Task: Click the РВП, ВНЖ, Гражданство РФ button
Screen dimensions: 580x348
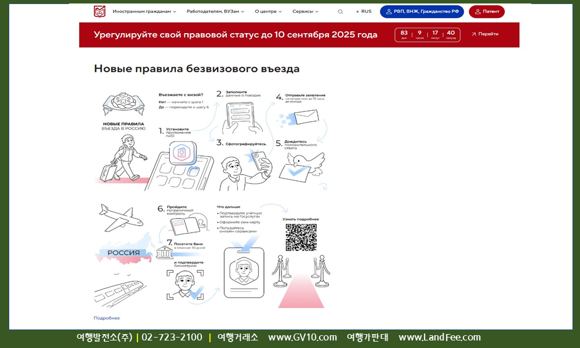Action: 422,12
